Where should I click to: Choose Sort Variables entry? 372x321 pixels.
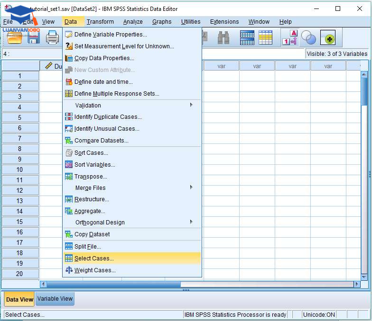132,165
